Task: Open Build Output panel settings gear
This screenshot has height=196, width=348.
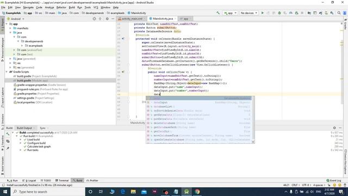Action: 334,128
